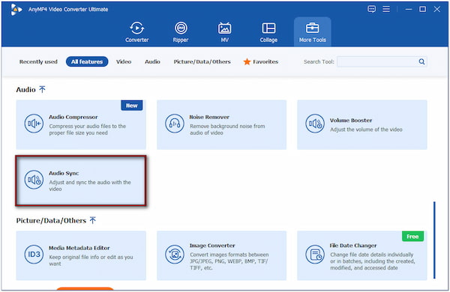Open the hamburger menu icon
This screenshot has height=292, width=450.
point(386,9)
